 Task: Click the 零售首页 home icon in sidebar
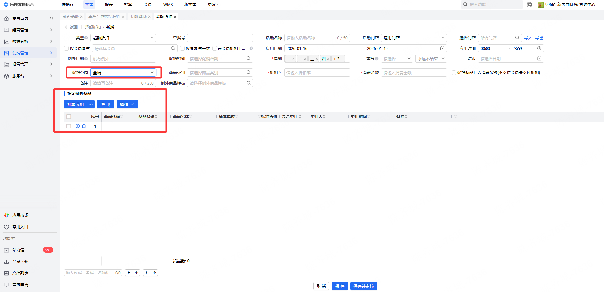(x=6, y=18)
